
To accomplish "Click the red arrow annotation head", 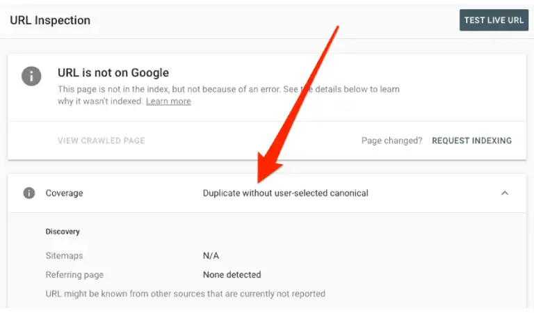I will click(x=267, y=168).
